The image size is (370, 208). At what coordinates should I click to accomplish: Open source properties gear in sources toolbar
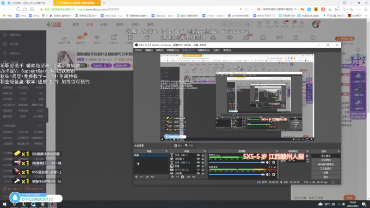pyautogui.click(x=182, y=177)
